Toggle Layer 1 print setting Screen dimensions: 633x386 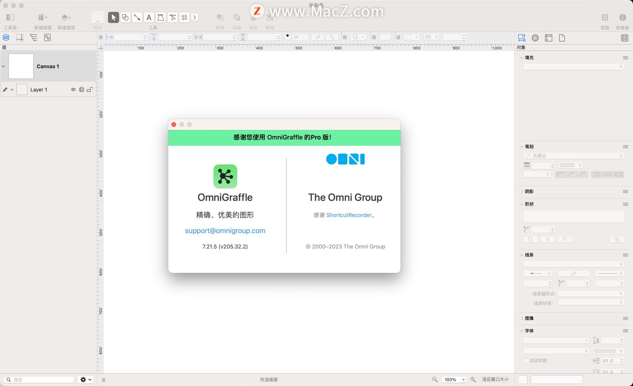[x=82, y=89]
